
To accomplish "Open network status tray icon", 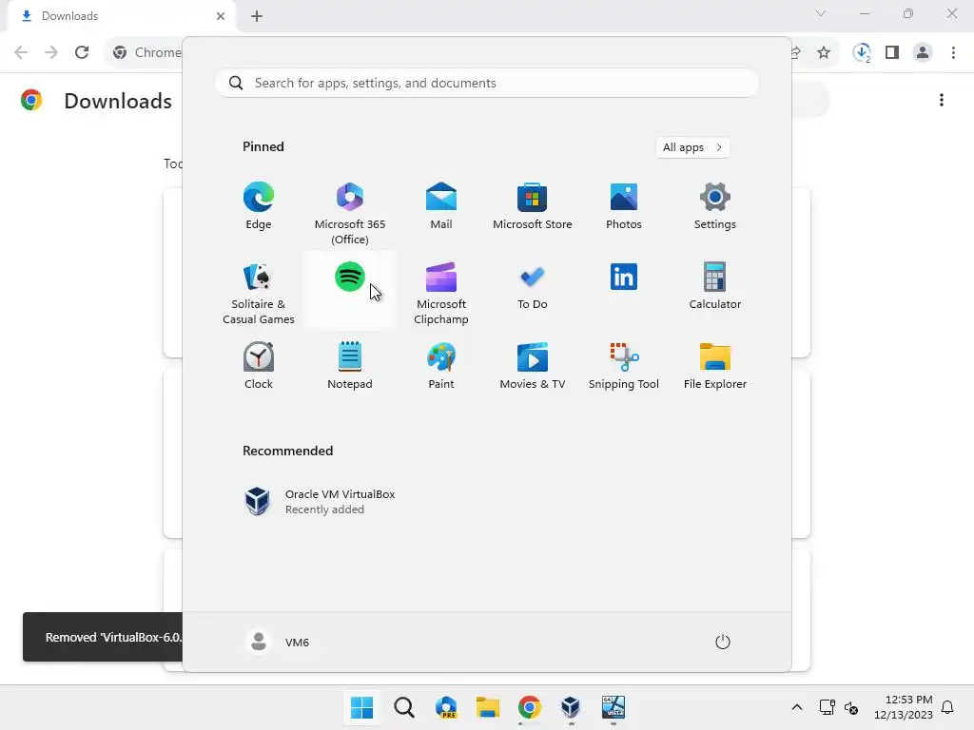I will click(827, 707).
